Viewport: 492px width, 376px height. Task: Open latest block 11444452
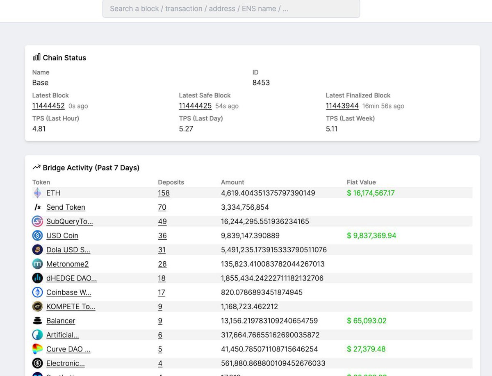[48, 106]
